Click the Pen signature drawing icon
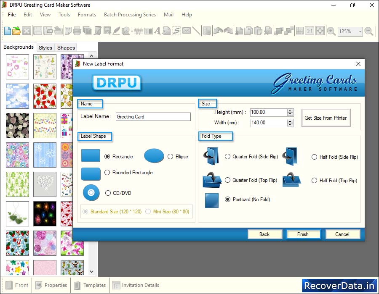This screenshot has height=294, width=379. coord(116,31)
